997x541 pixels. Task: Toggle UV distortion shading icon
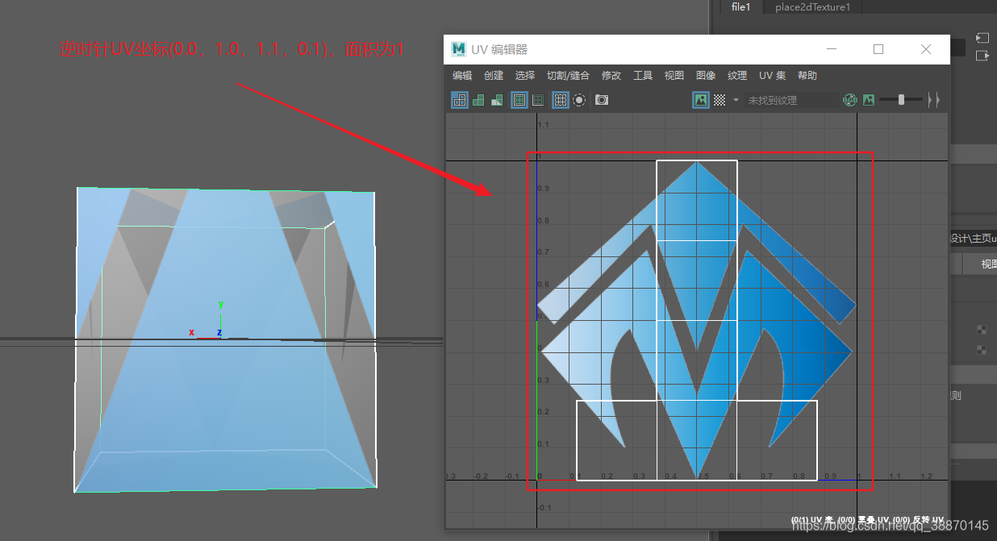pos(497,100)
